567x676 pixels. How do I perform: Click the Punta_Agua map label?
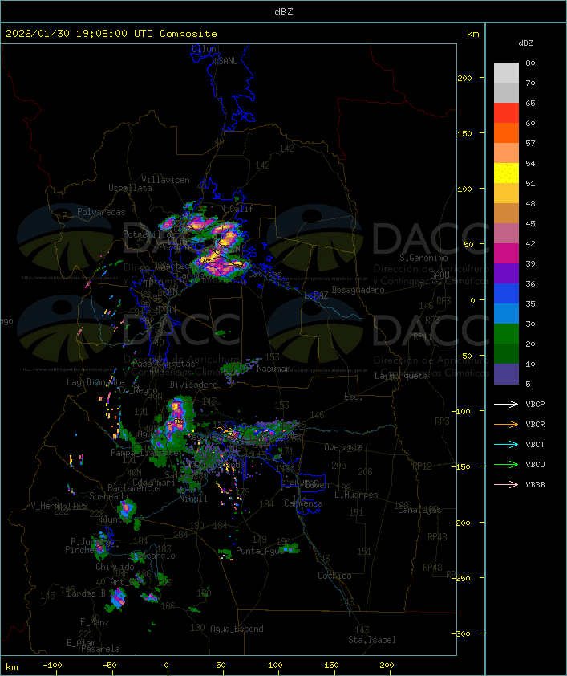pos(261,552)
